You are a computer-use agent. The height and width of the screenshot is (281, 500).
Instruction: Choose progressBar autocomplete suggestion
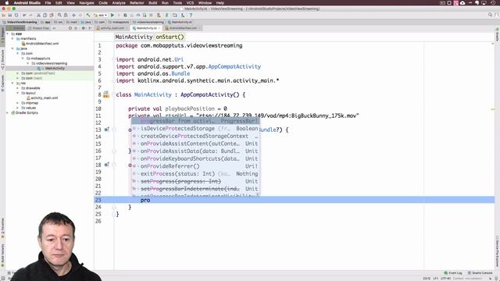(x=195, y=121)
